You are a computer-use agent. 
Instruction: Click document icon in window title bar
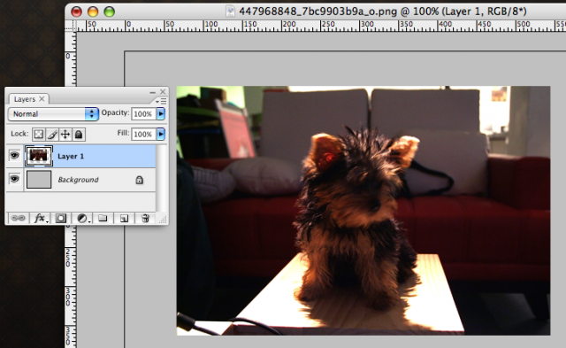tap(230, 12)
